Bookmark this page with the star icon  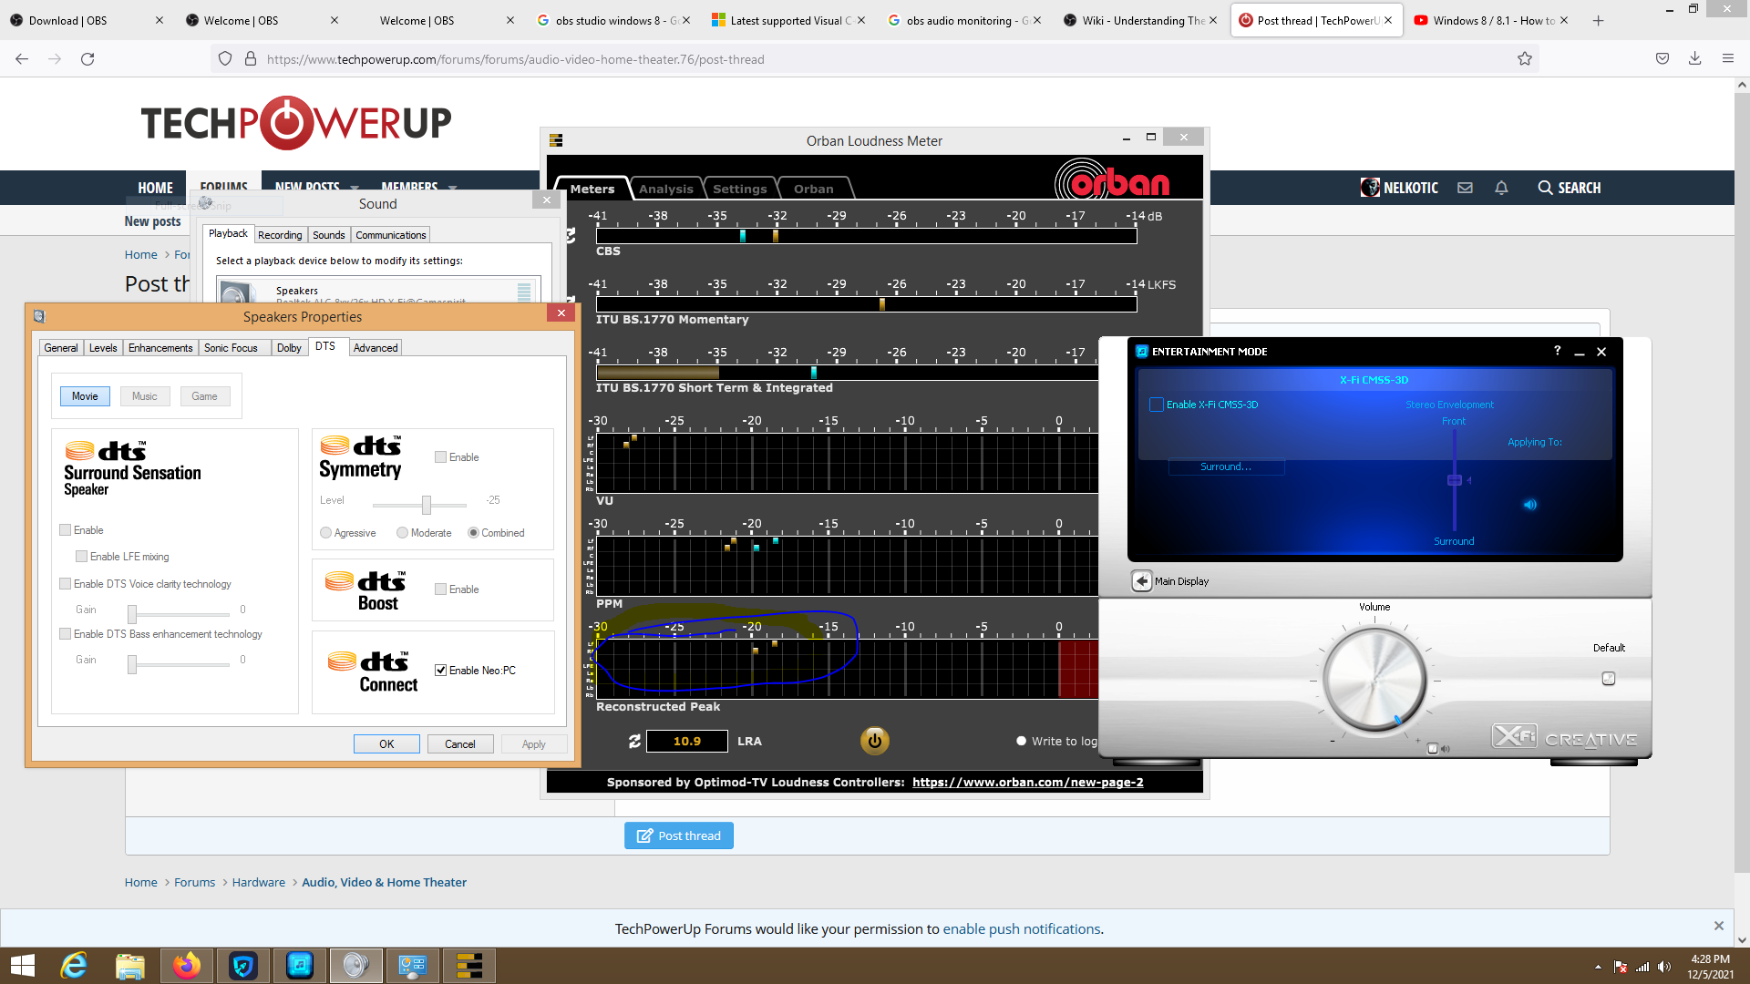click(x=1525, y=59)
